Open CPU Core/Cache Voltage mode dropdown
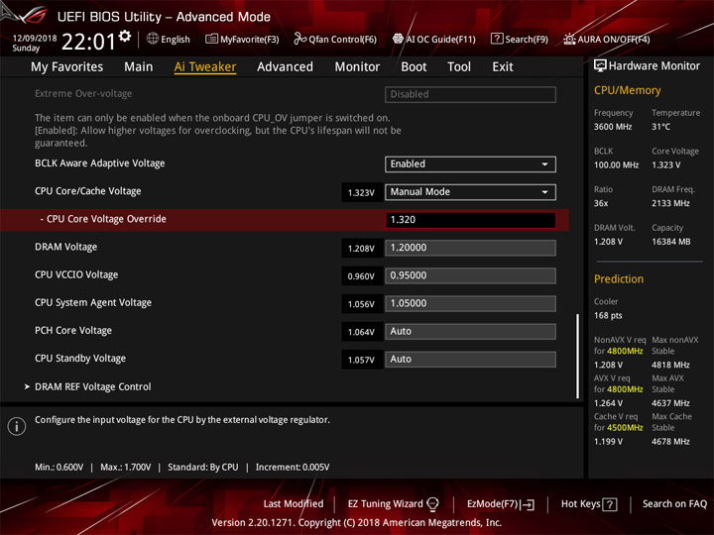This screenshot has height=535, width=714. pos(470,192)
